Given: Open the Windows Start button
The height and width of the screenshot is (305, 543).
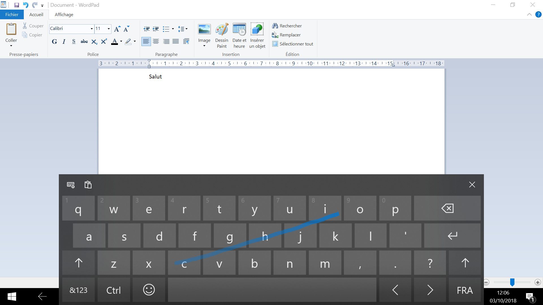Looking at the screenshot, I should [12, 297].
